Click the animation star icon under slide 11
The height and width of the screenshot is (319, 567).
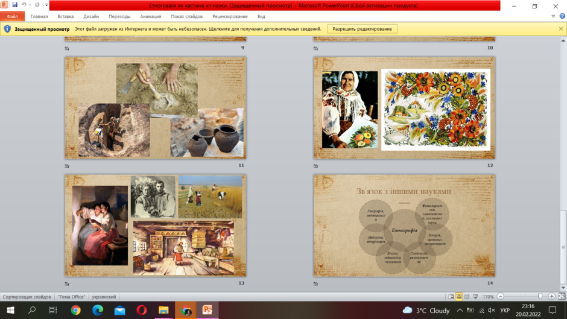tap(67, 166)
